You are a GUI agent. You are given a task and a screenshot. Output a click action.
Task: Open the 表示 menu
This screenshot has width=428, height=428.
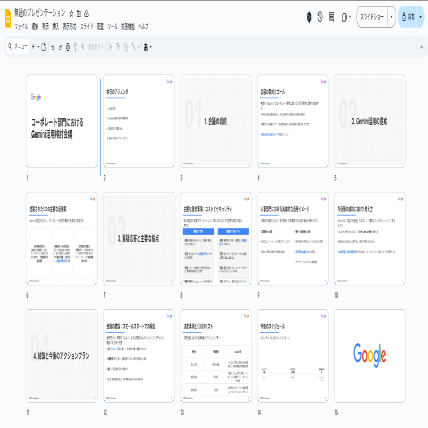tap(45, 26)
